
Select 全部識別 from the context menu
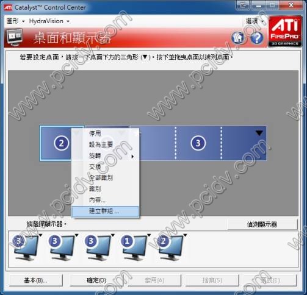105,178
